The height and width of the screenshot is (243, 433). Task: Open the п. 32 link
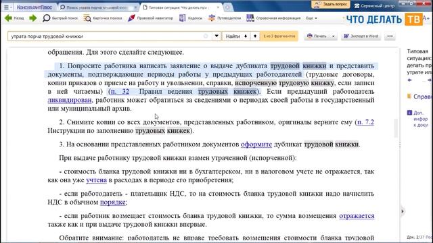tap(120, 91)
